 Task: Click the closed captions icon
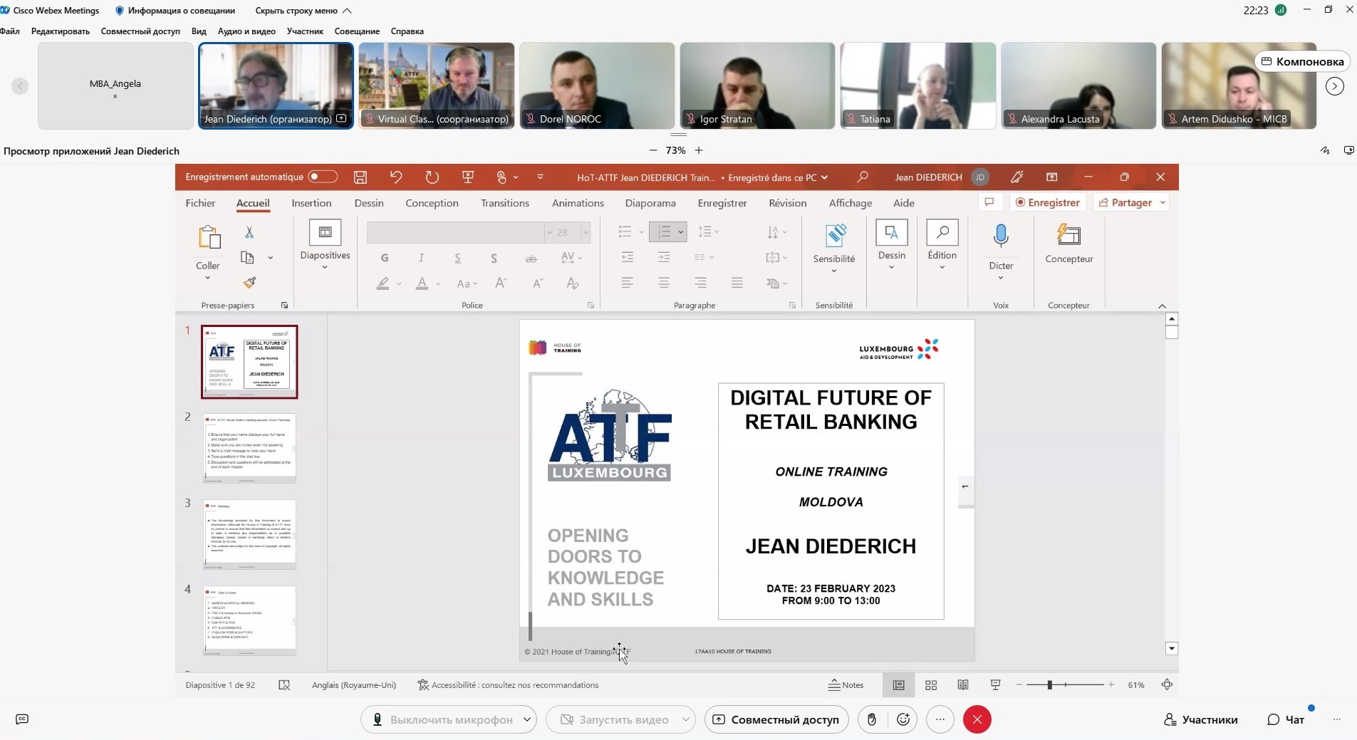pos(22,719)
